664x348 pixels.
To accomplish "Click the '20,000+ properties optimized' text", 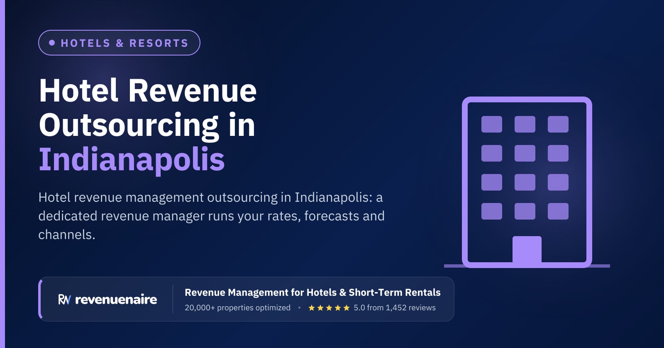I will (237, 308).
